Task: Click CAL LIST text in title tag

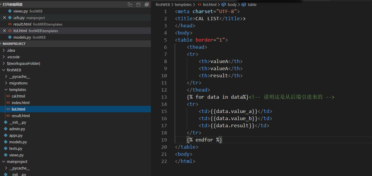Action: [207, 18]
